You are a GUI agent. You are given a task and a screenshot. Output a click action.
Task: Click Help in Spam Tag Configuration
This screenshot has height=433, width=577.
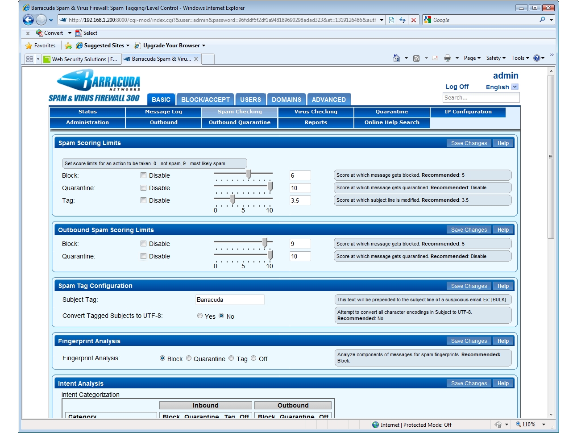[x=503, y=286]
